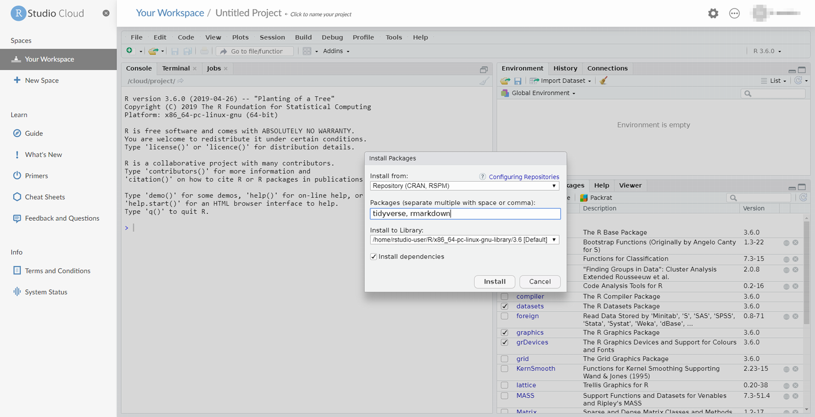The image size is (815, 417).
Task: Click the save all documents icon
Action: (187, 51)
